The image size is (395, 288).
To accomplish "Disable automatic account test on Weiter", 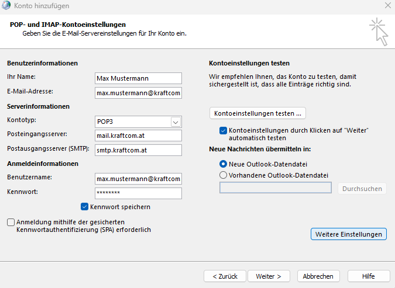I will (223, 130).
